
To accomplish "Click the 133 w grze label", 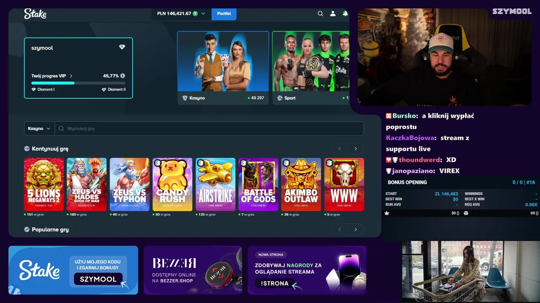I will [x=207, y=215].
